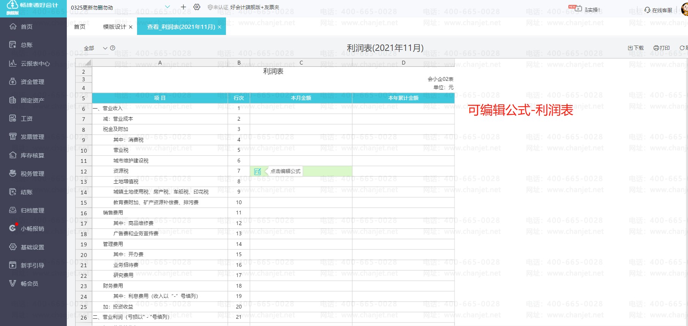Screen dimensions: 688x326
Task: Click the user avatar in top right
Action: (x=684, y=10)
